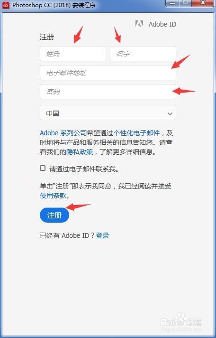Viewport: 216px width, 338px height.
Task: Follow the 登录 sign-in link
Action: point(103,235)
